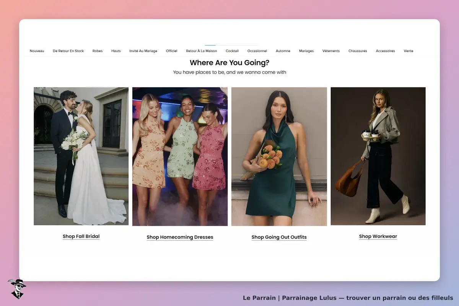Select the three sequin dresses photo
The height and width of the screenshot is (306, 459).
[x=180, y=156]
